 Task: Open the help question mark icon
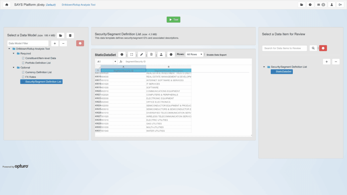click(x=310, y=5)
